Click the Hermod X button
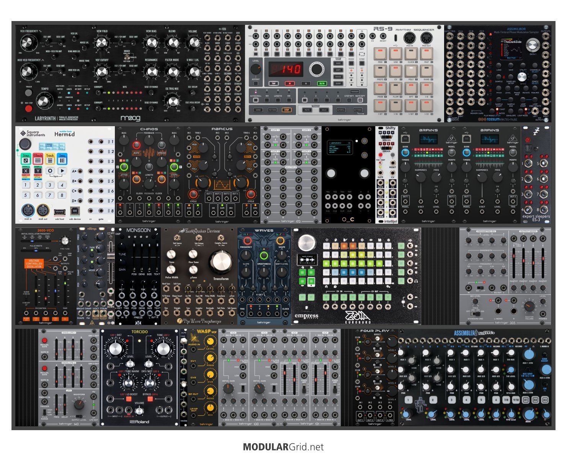The image size is (567, 455). point(26,171)
